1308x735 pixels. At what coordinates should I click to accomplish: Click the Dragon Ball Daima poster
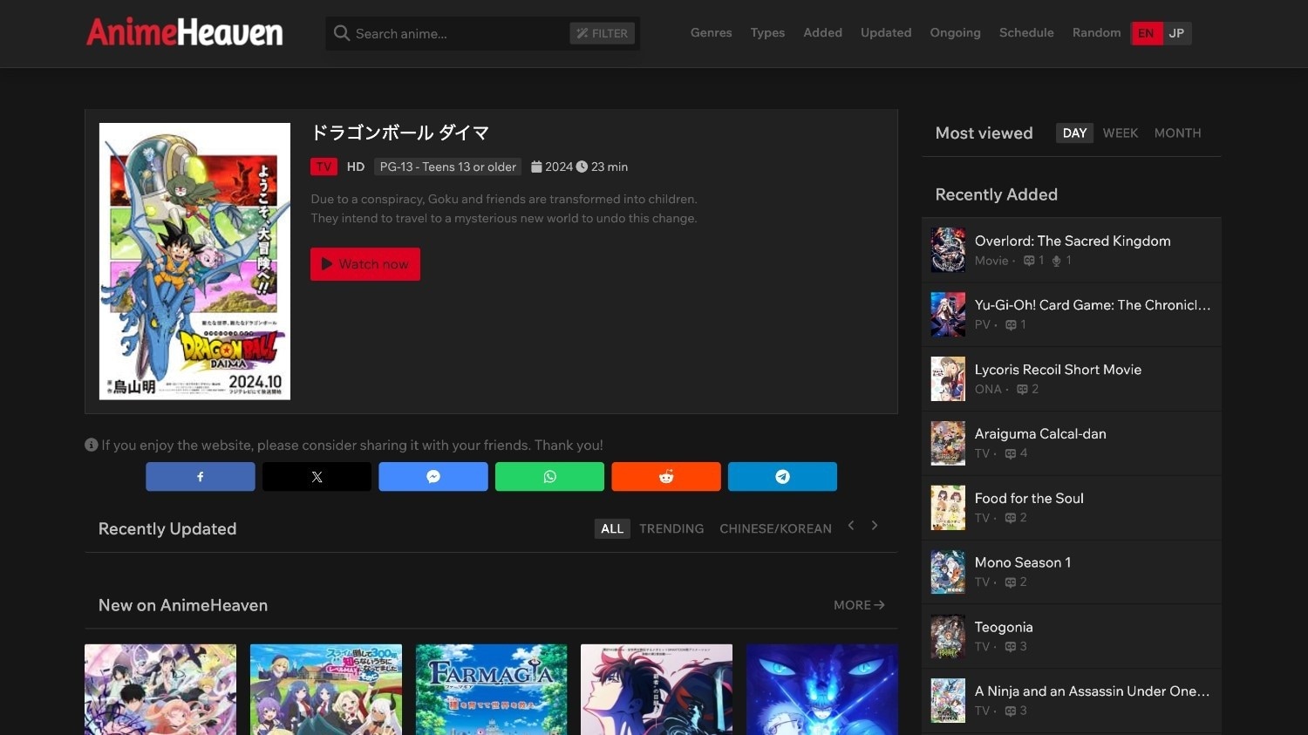[x=194, y=262]
